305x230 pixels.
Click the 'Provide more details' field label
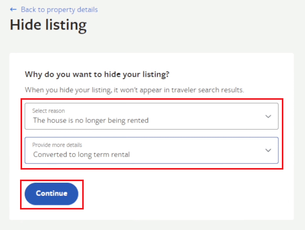tap(57, 145)
